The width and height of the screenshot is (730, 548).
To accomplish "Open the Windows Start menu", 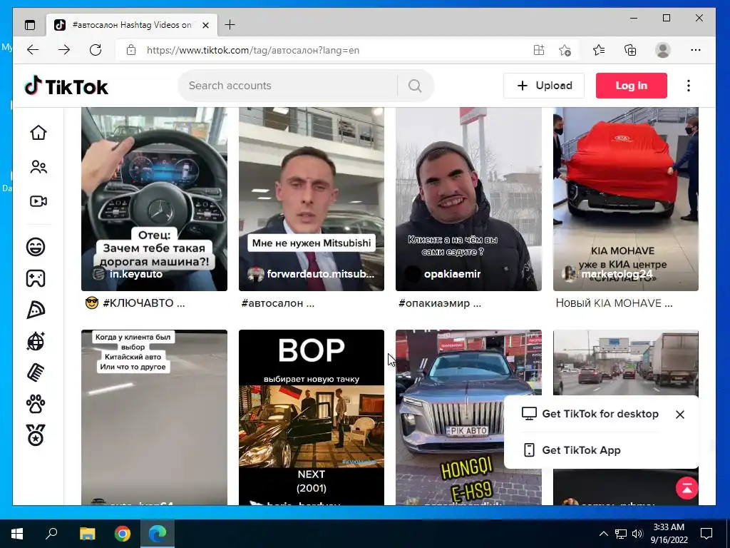I will click(x=17, y=534).
